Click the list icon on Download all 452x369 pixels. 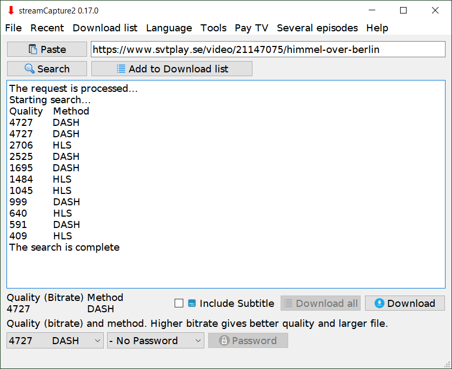point(288,303)
